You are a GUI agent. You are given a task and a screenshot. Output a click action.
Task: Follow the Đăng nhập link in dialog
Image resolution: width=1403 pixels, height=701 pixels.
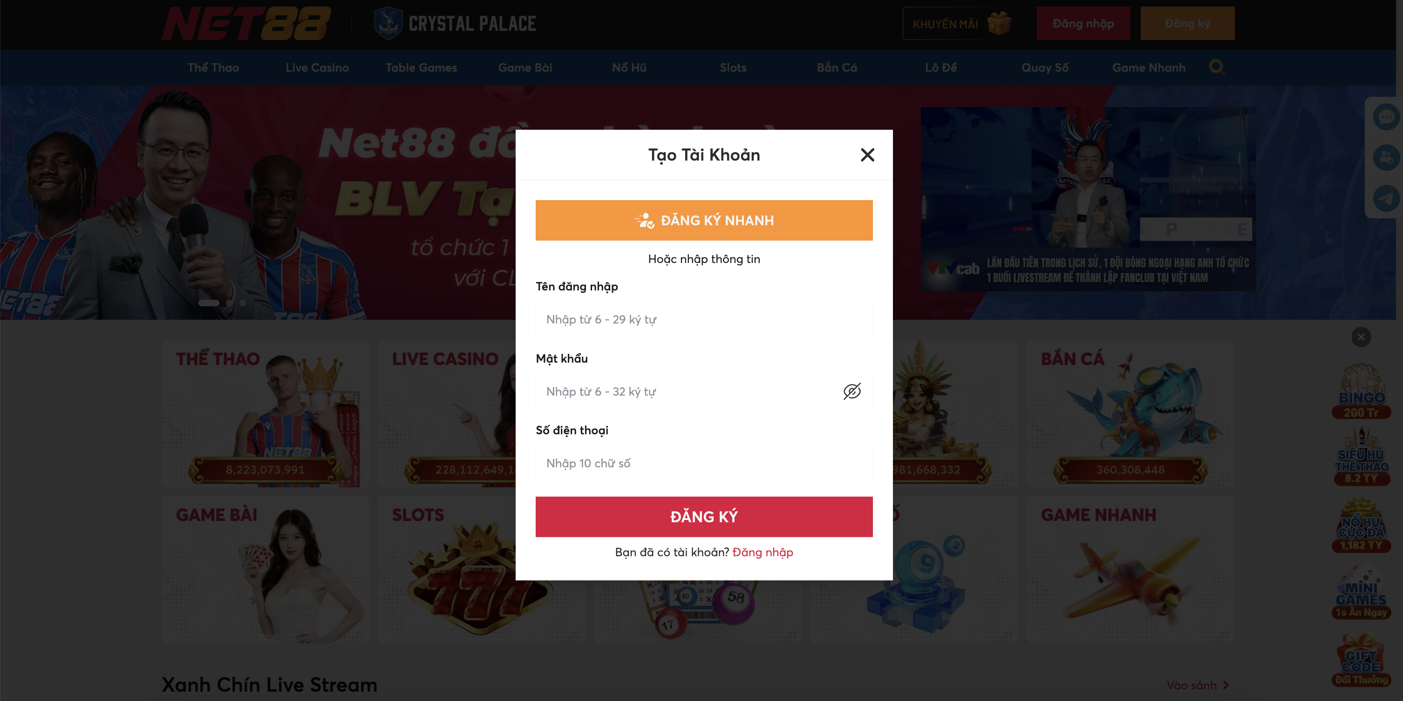(x=763, y=553)
